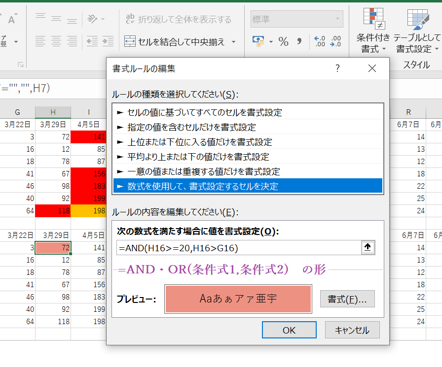The height and width of the screenshot is (367, 442).
Task: Open the orientation dropdown arrow
Action: click(x=103, y=19)
